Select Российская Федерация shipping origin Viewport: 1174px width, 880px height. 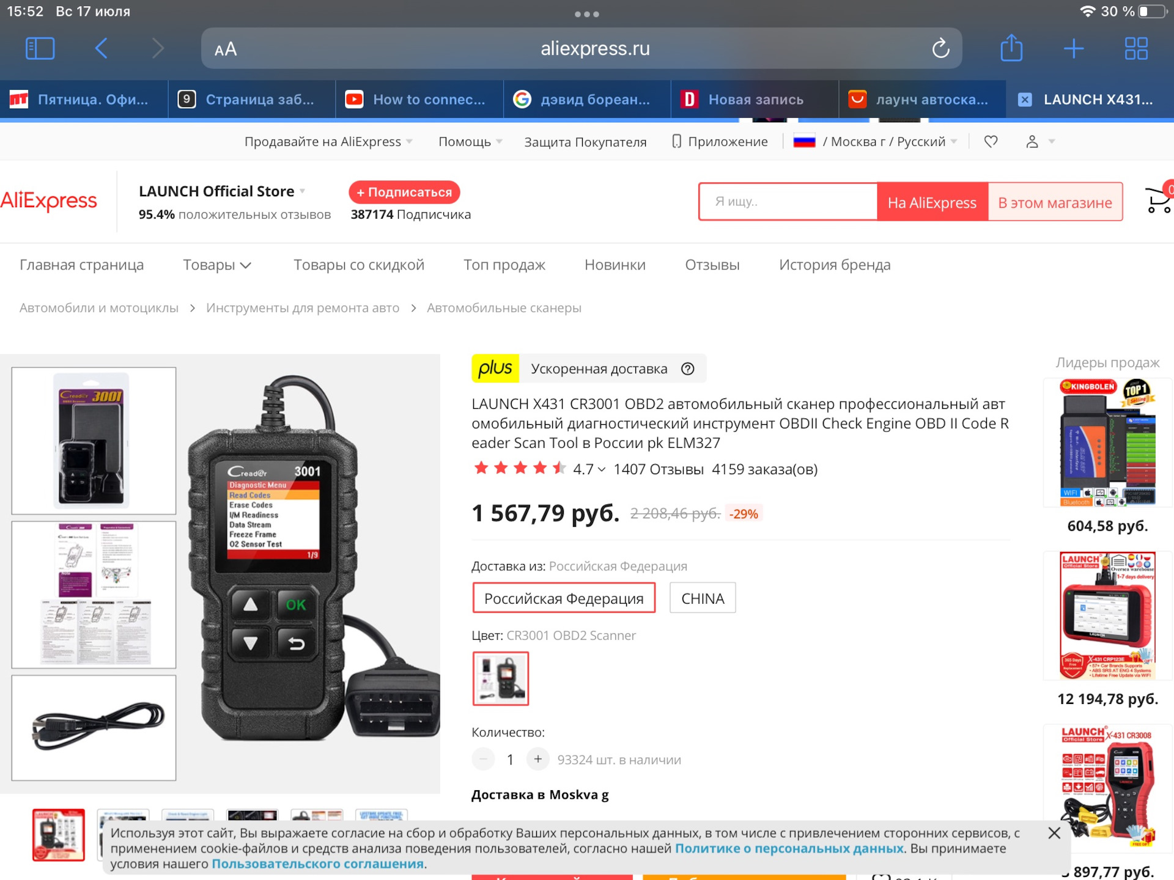pos(564,598)
